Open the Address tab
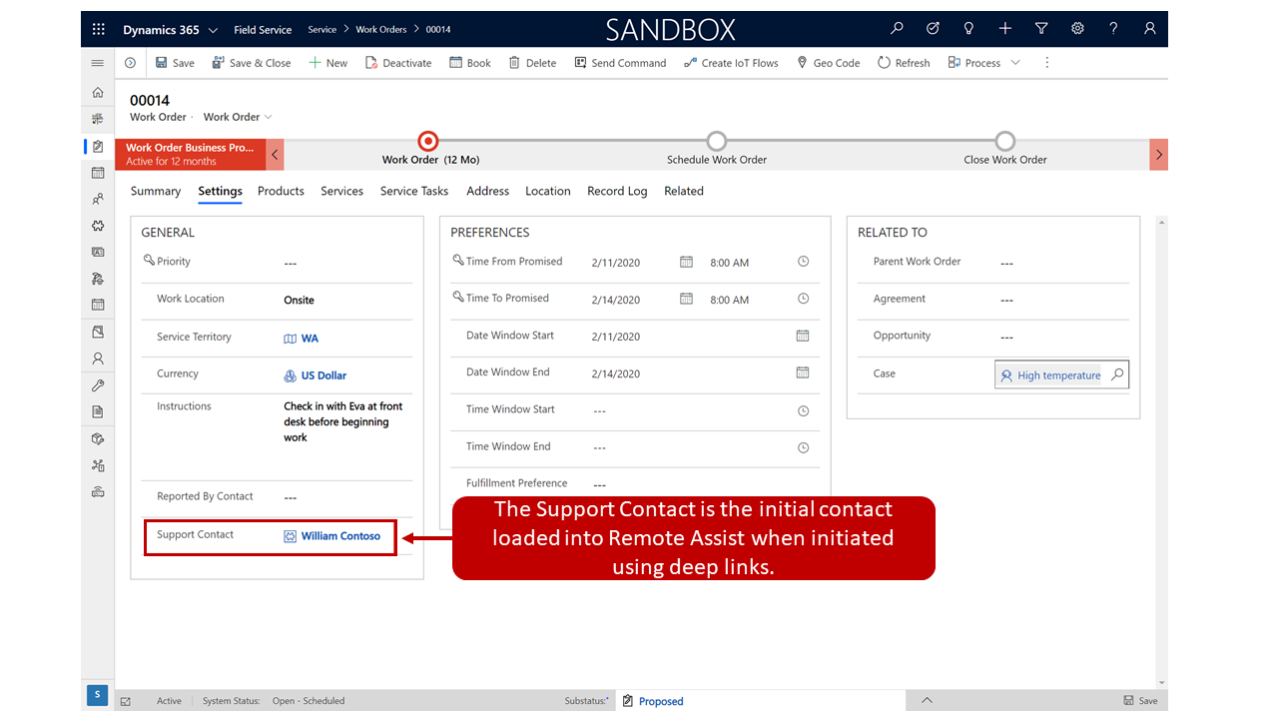The width and height of the screenshot is (1278, 719). (x=487, y=191)
